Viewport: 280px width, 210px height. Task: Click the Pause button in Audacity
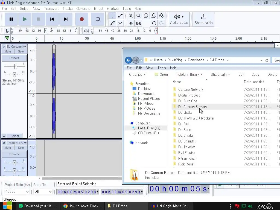11,19
